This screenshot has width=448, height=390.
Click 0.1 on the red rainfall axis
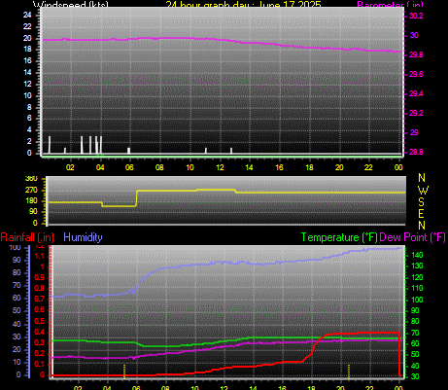tap(40, 365)
